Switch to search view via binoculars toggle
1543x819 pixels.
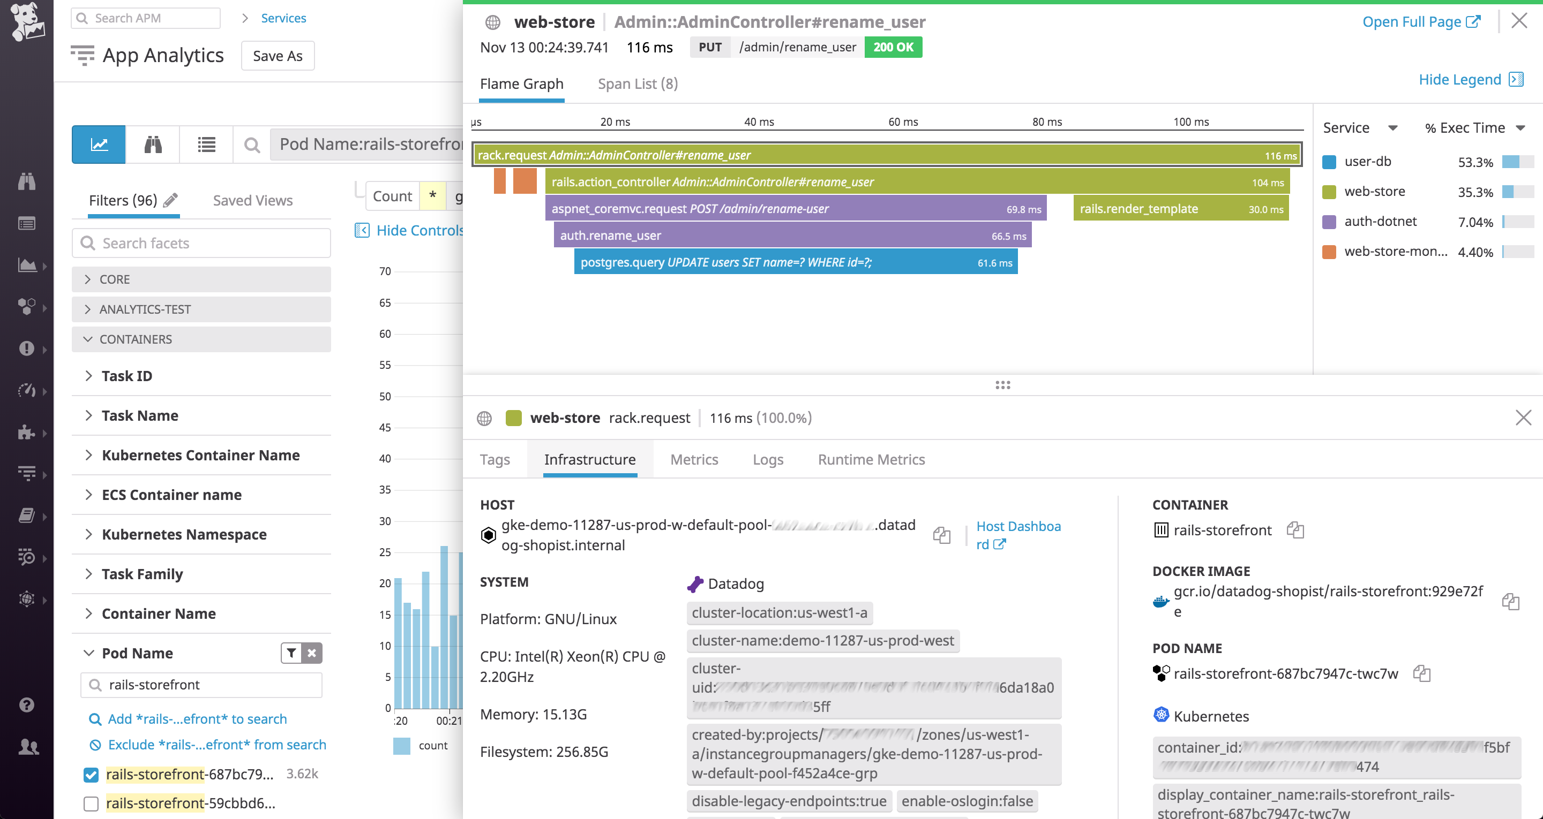coord(152,145)
